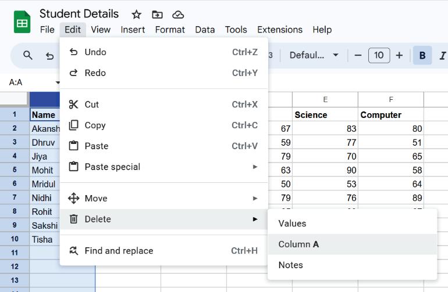This screenshot has width=448, height=292.
Task: Click the undo arrow in toolbar
Action: [50, 56]
